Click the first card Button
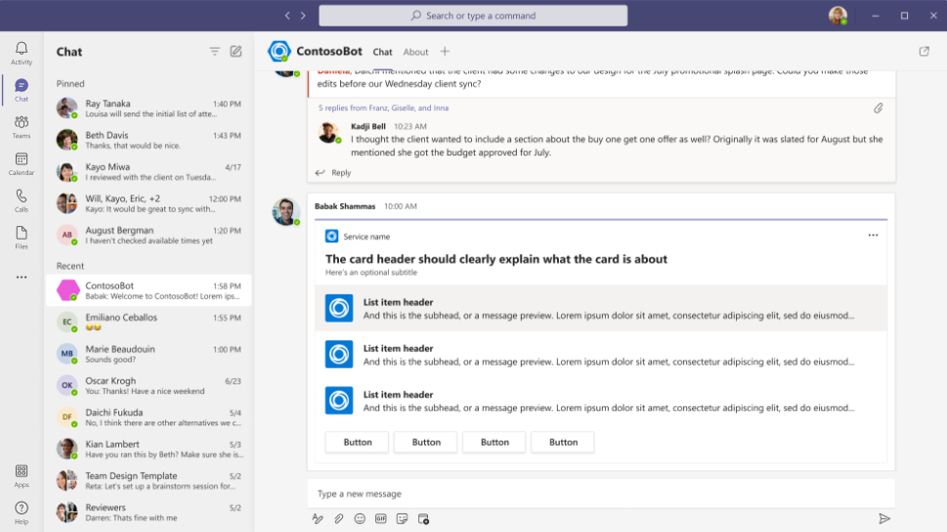The image size is (947, 532). tap(358, 442)
